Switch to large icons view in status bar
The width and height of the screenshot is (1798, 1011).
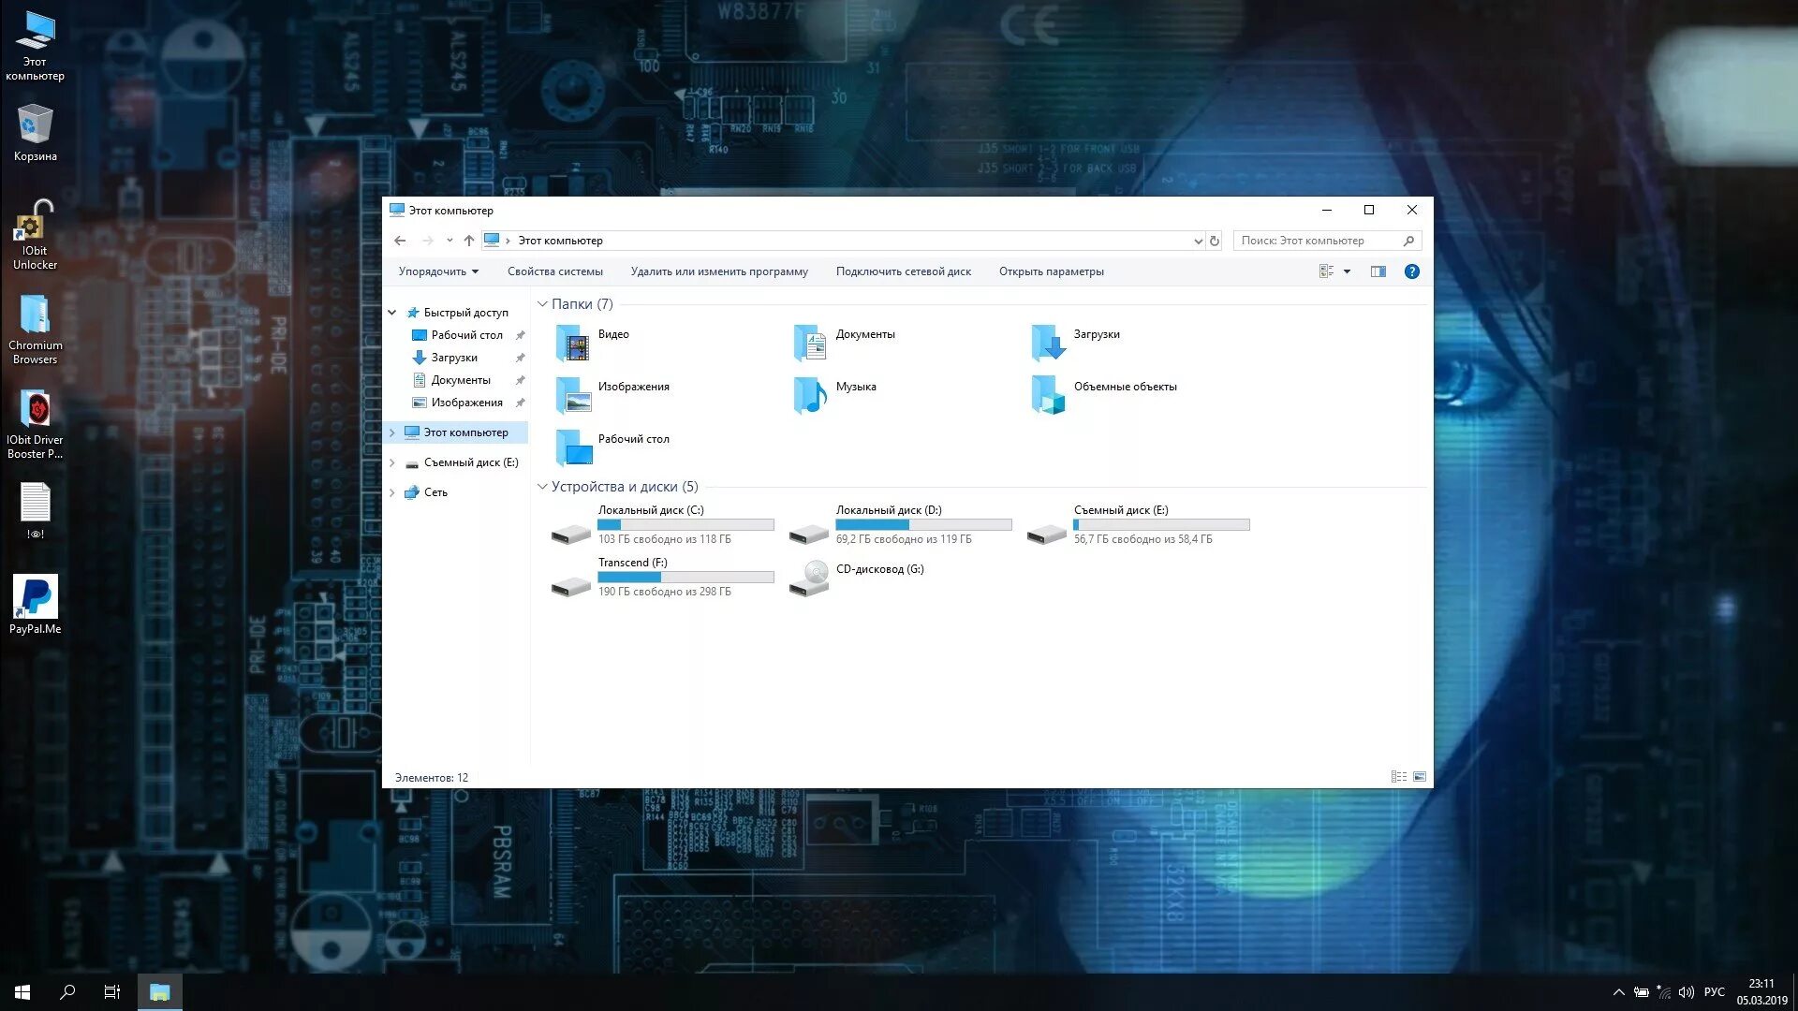[1420, 777]
